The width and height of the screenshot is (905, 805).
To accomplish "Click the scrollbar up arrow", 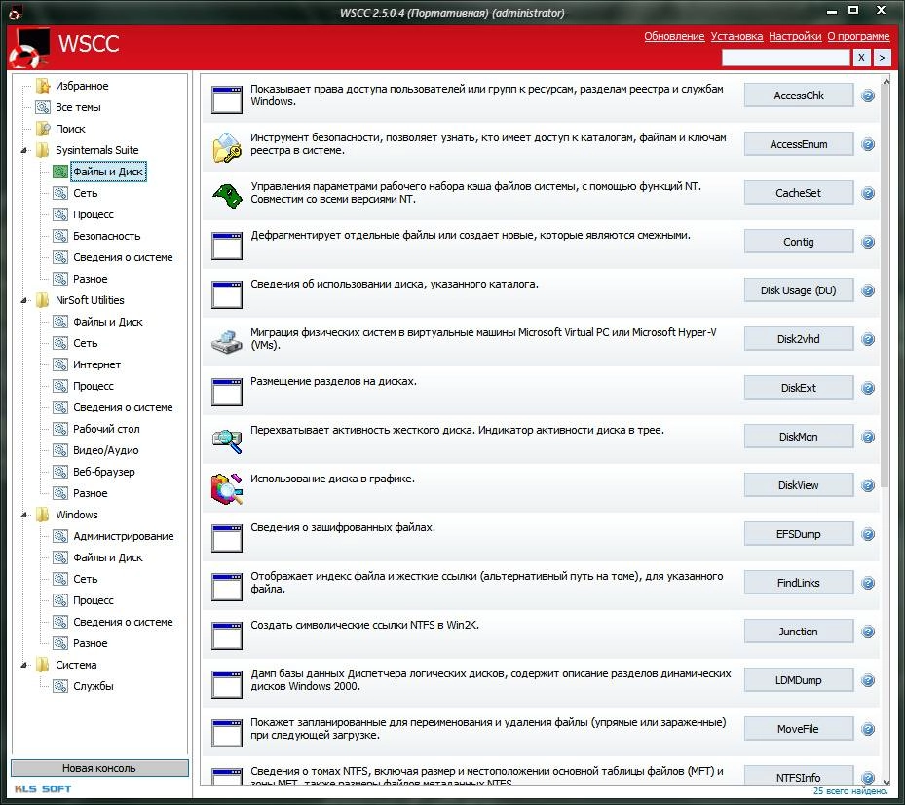I will coord(886,81).
